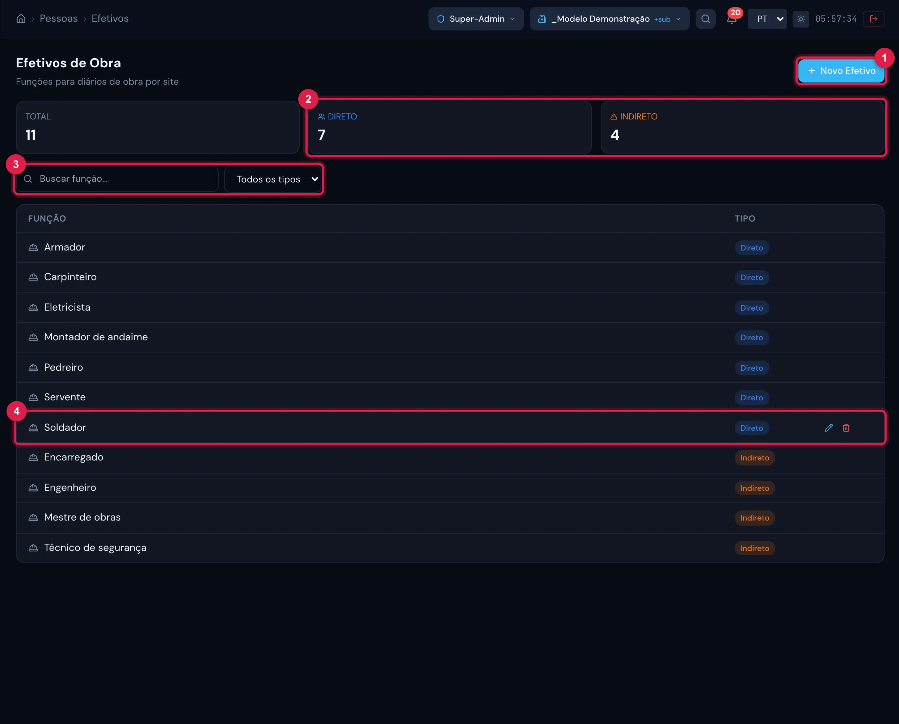Focus the Buscar função search field
Viewport: 899px width, 724px height.
[117, 179]
